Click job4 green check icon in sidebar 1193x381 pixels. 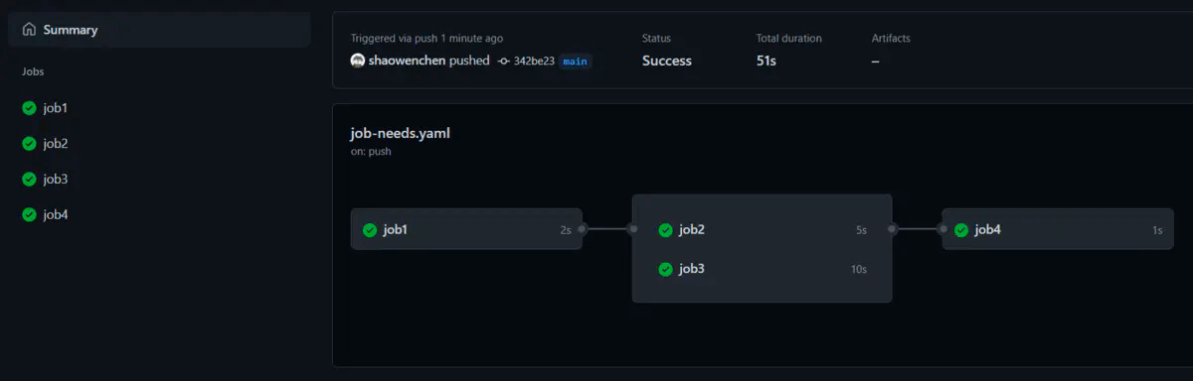(x=29, y=215)
